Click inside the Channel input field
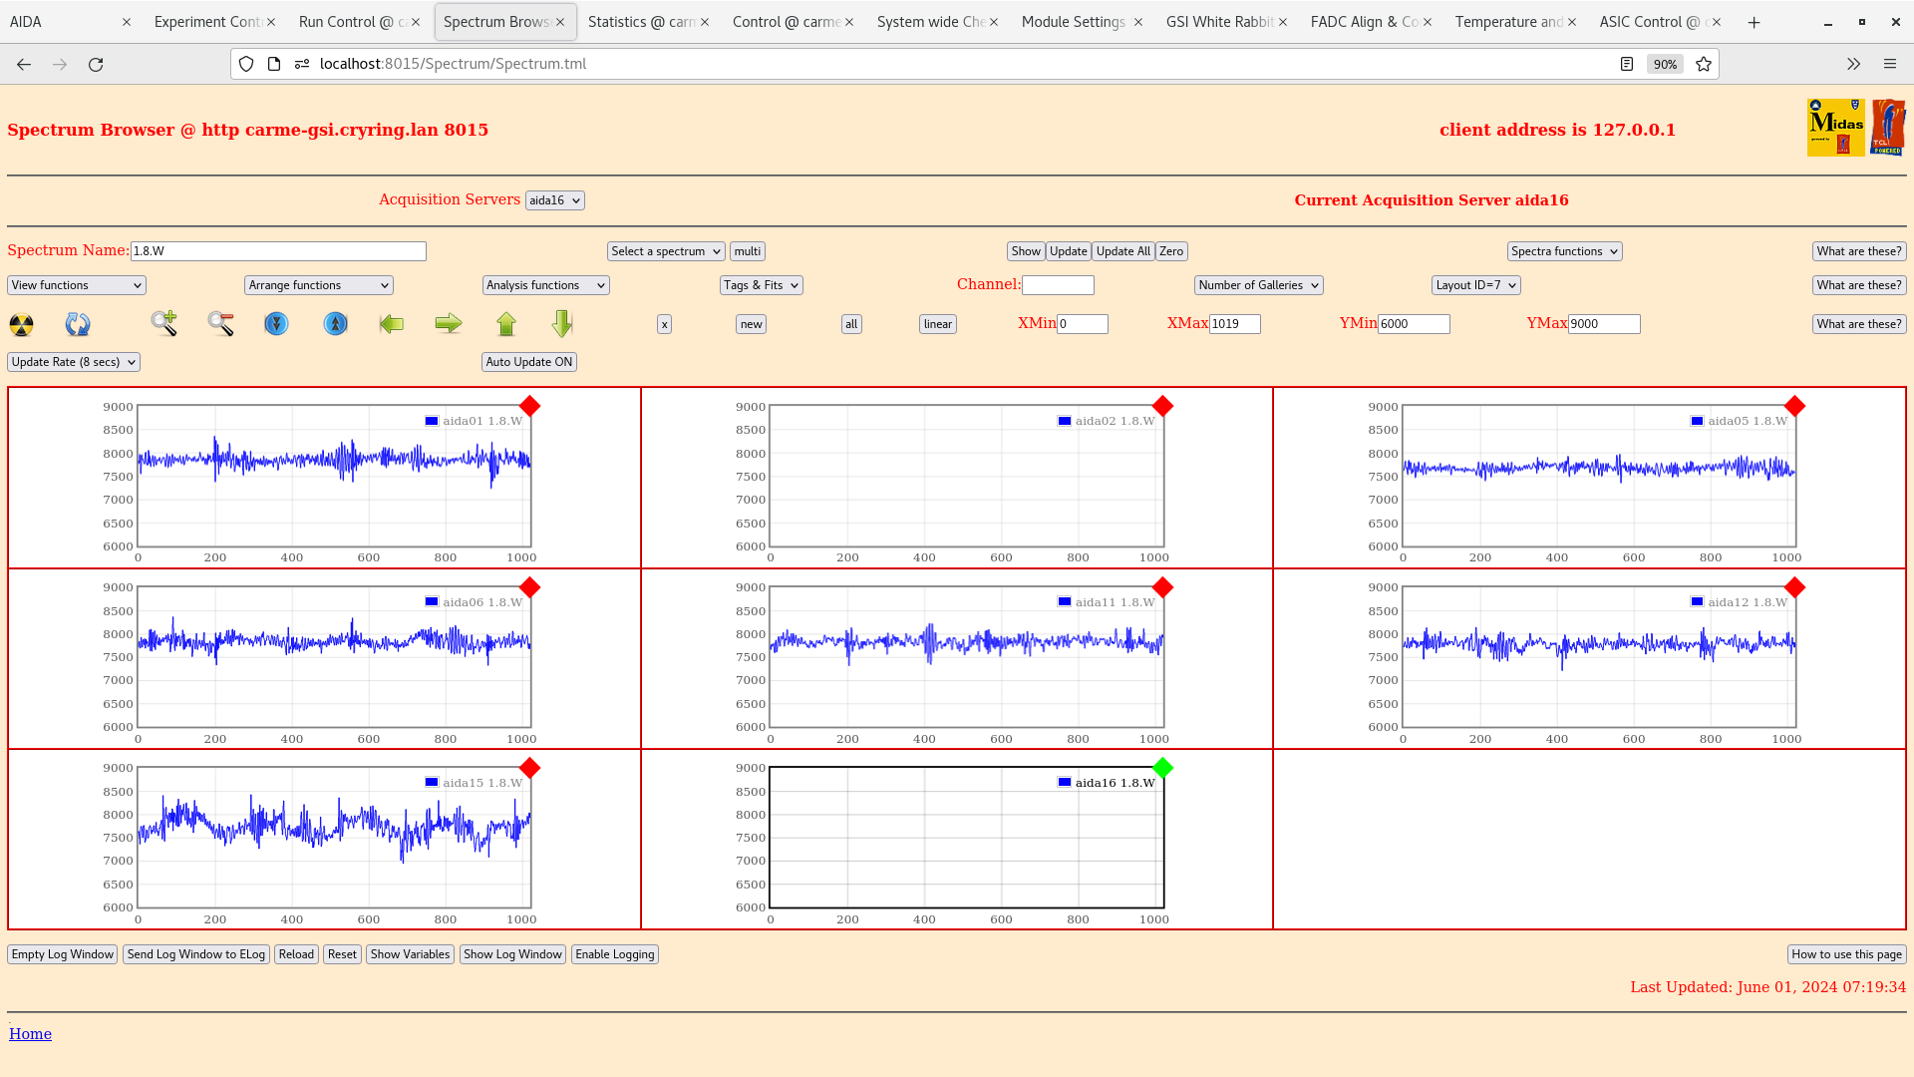1914x1077 pixels. (x=1059, y=284)
